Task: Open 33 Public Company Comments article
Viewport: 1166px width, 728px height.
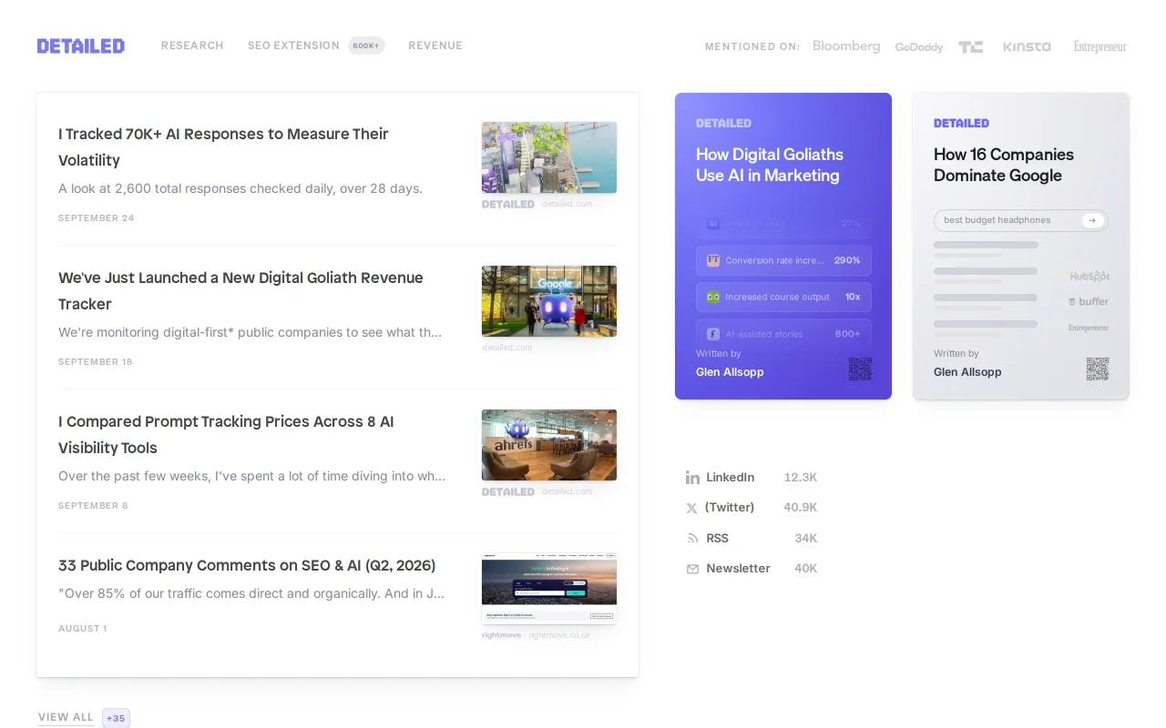Action: pyautogui.click(x=247, y=565)
